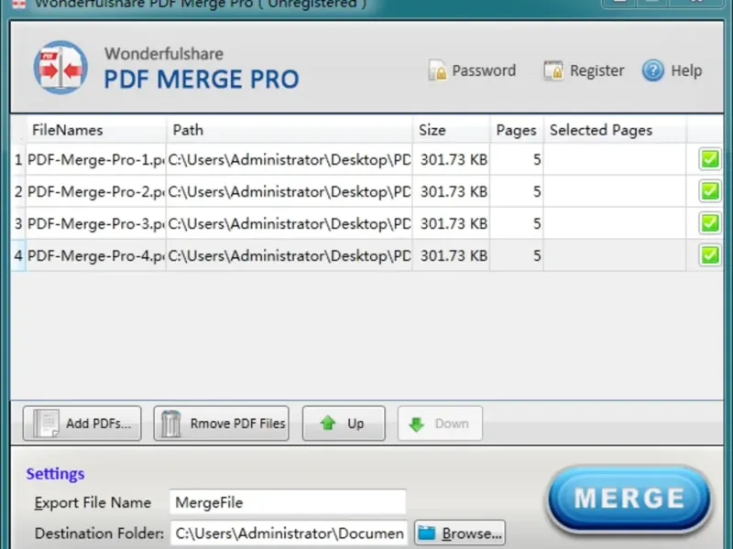Click the pages value 5 in row 3
This screenshot has height=549, width=733.
click(537, 223)
